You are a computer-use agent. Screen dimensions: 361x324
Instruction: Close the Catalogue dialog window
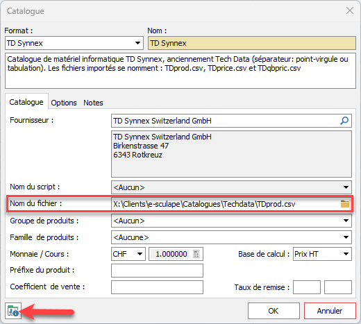click(350, 10)
